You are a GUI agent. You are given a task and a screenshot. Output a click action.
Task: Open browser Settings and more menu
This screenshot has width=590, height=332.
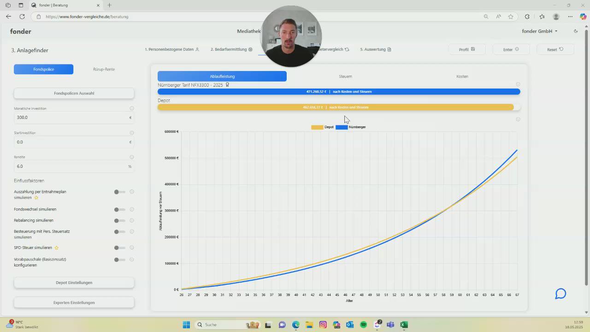[x=570, y=17]
